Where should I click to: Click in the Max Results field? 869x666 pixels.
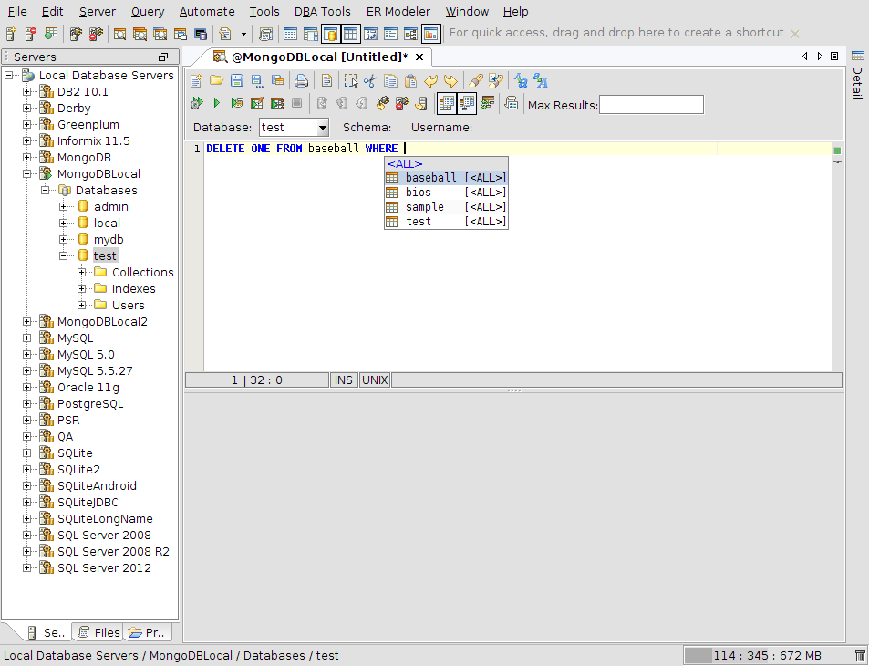[x=651, y=105]
